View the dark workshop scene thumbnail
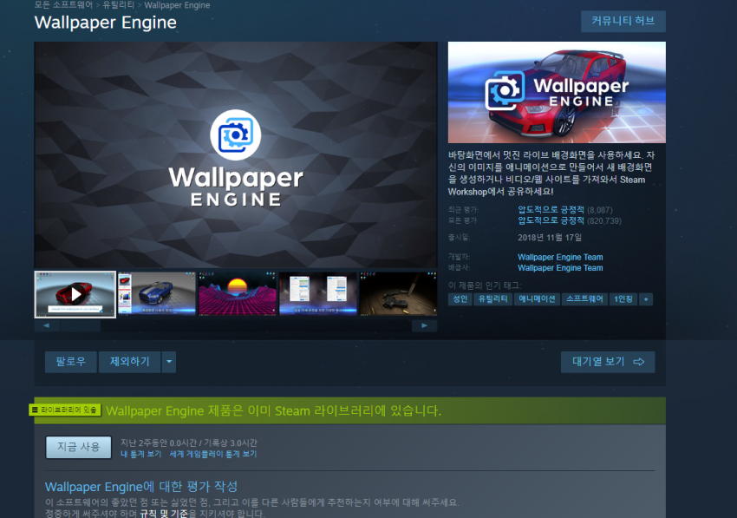Screen dimensions: 737x518 point(398,294)
